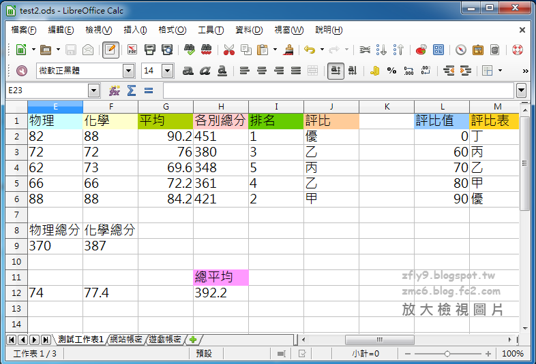Decrease cell indent
536x364 pixels.
click(x=448, y=71)
